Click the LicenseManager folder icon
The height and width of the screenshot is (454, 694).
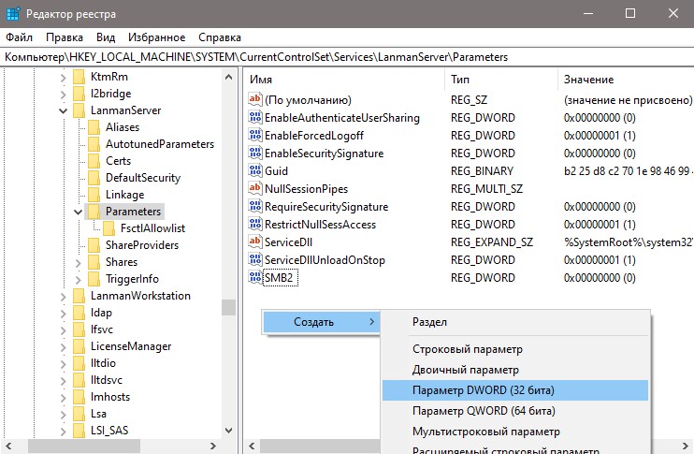[80, 346]
